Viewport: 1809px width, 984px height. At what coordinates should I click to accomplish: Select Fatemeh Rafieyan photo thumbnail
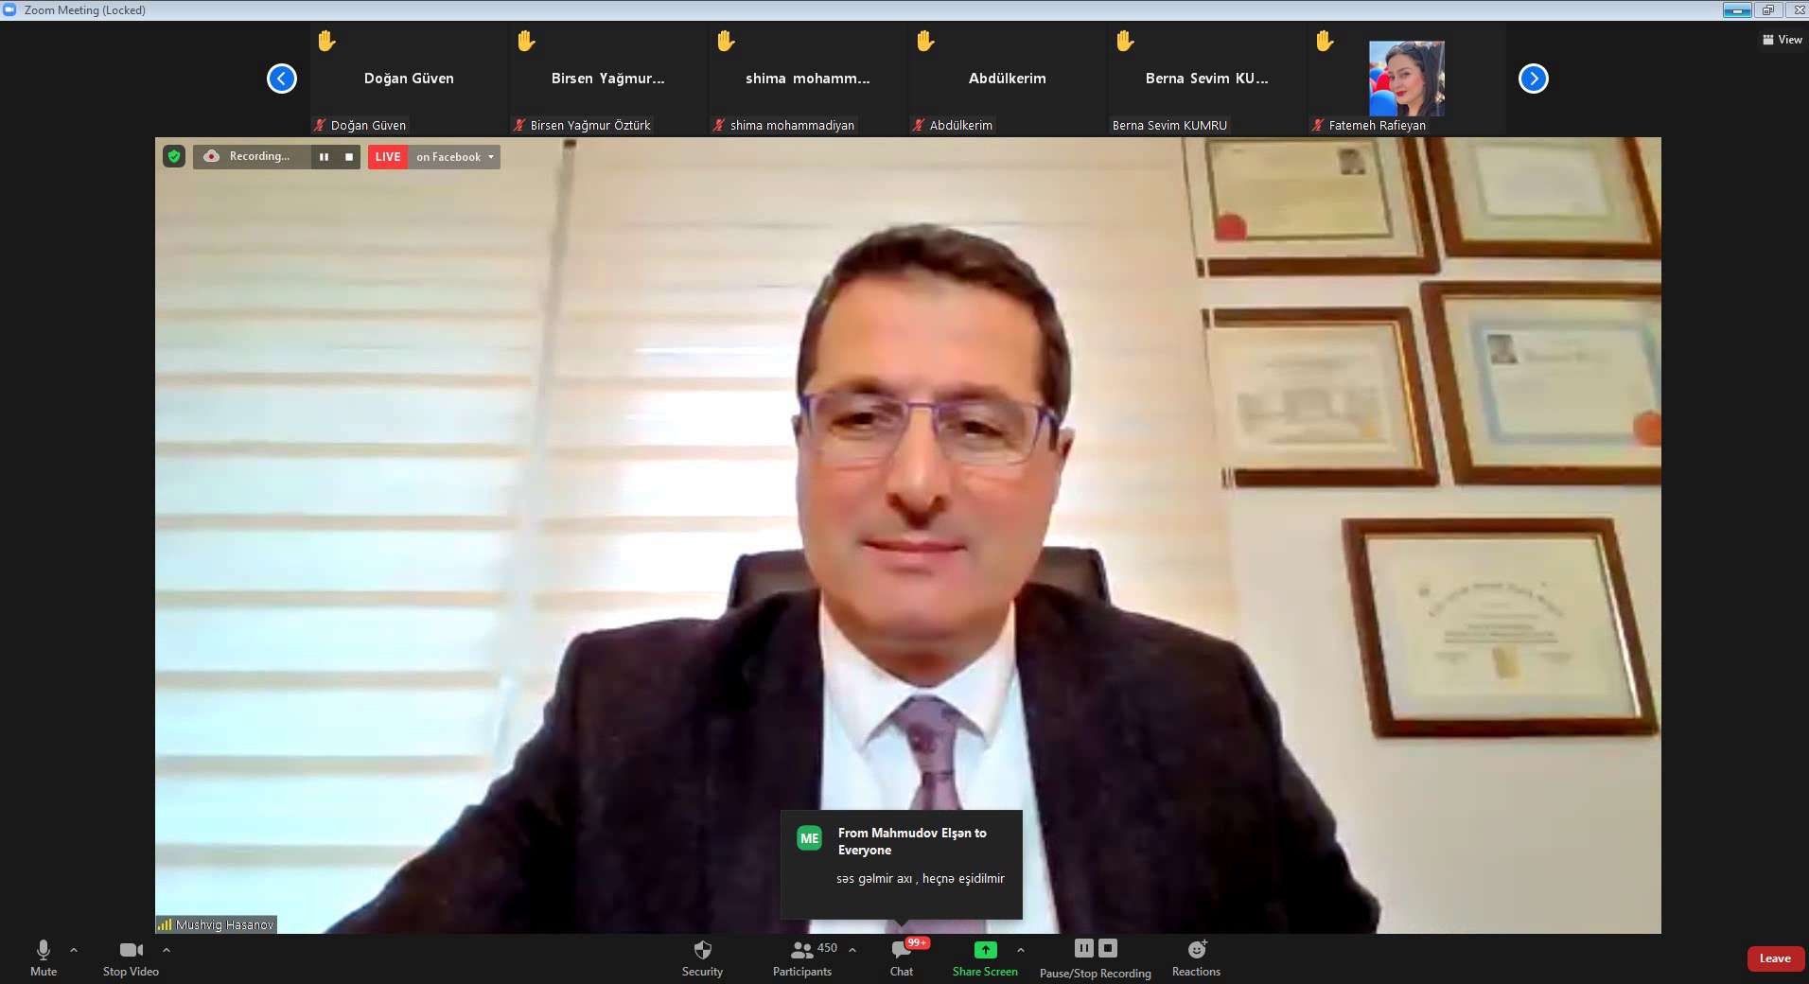click(1407, 79)
